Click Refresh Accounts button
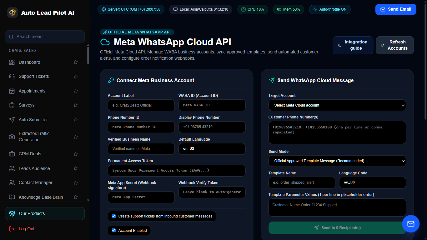427x240 pixels. tap(395, 45)
